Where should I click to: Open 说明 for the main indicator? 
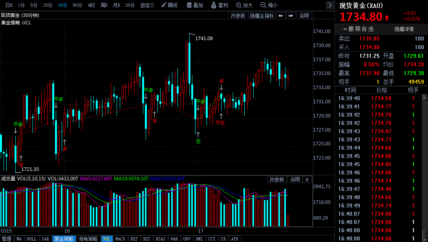click(x=304, y=16)
